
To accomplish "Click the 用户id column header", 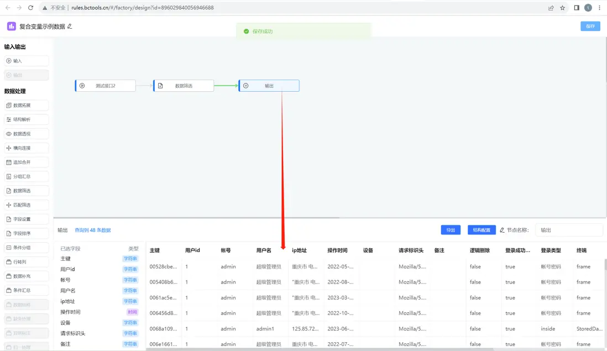I will (x=192, y=250).
